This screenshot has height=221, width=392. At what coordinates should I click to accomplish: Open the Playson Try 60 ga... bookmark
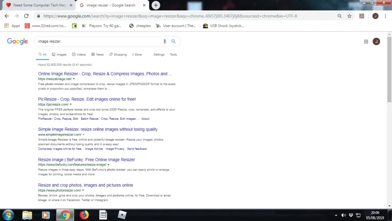(102, 26)
